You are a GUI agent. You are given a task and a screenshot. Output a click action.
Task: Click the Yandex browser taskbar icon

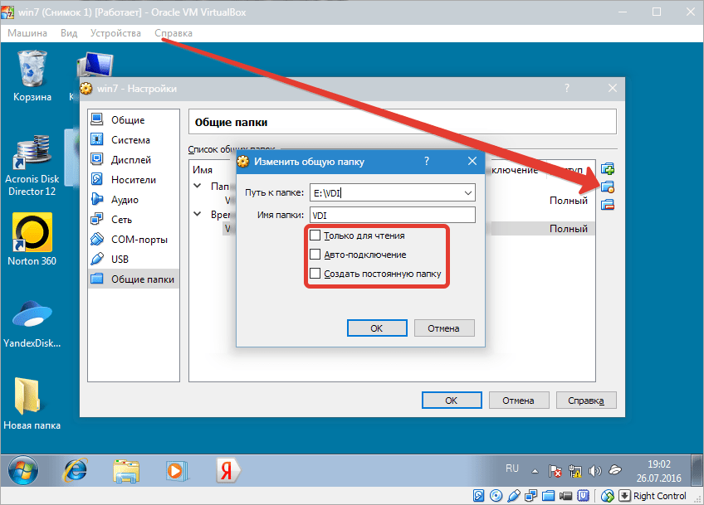point(224,471)
